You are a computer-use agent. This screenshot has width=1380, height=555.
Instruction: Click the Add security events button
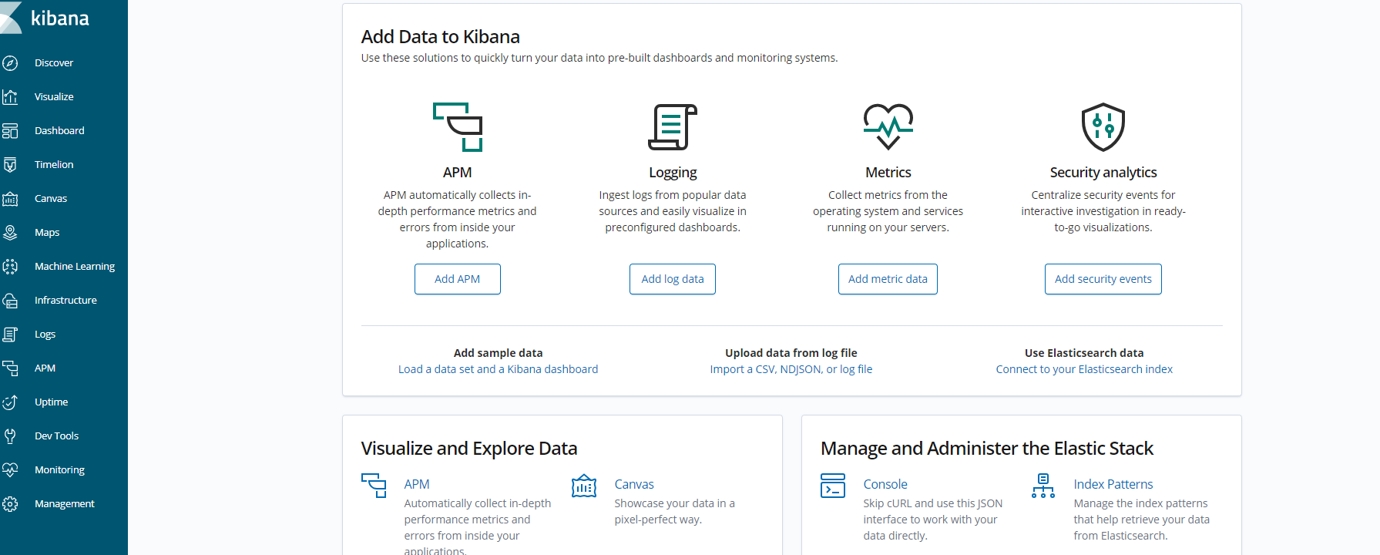[1103, 279]
